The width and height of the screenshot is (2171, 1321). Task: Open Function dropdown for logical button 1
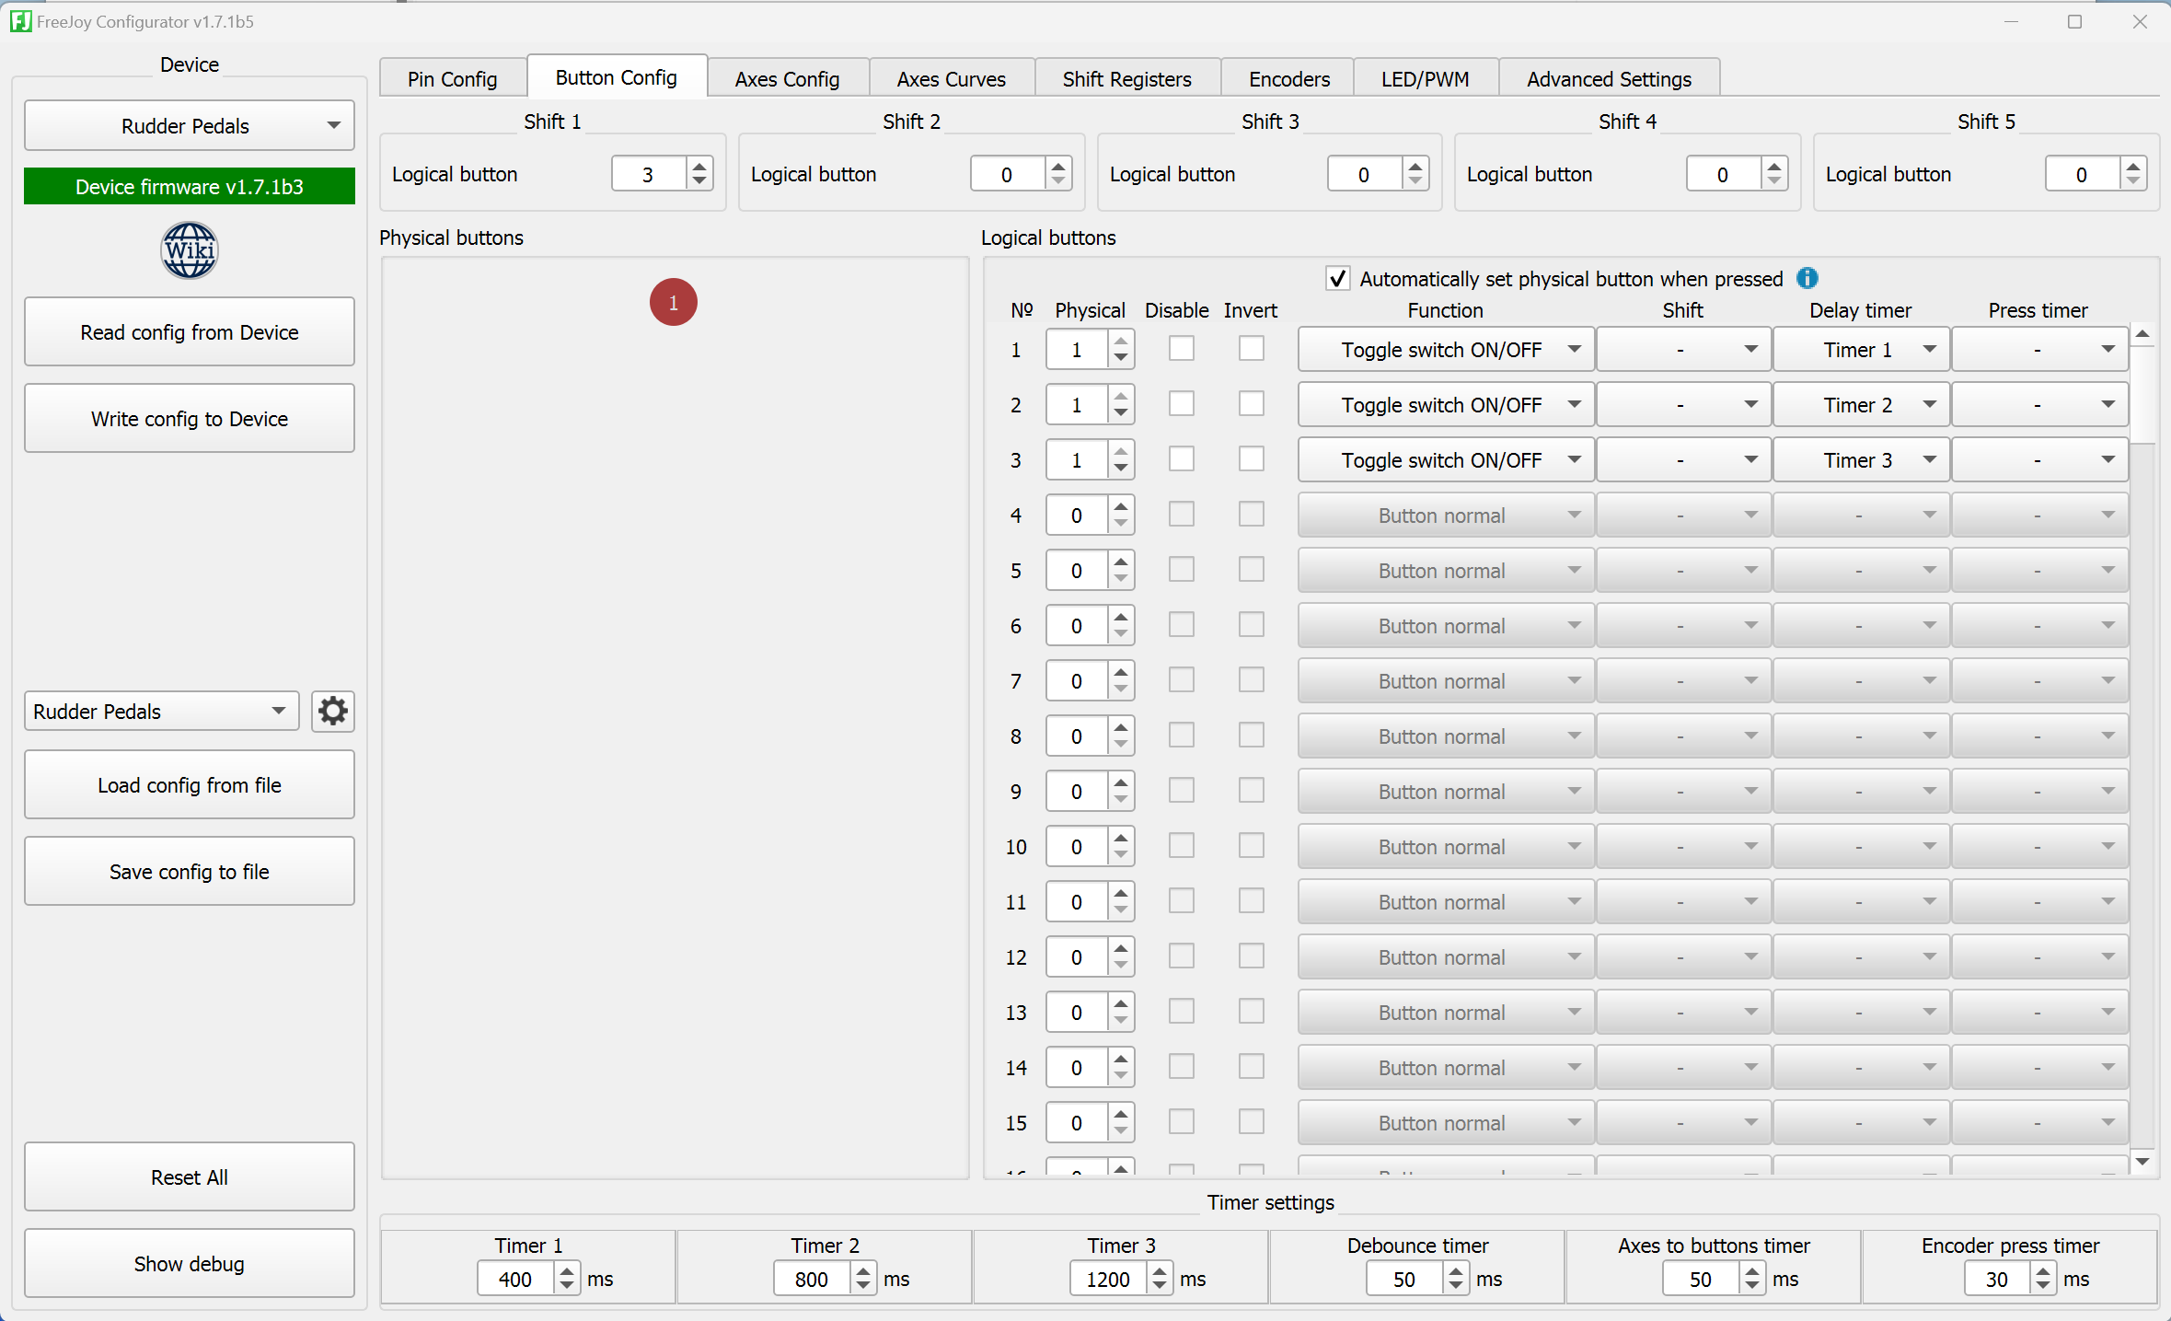click(x=1446, y=350)
